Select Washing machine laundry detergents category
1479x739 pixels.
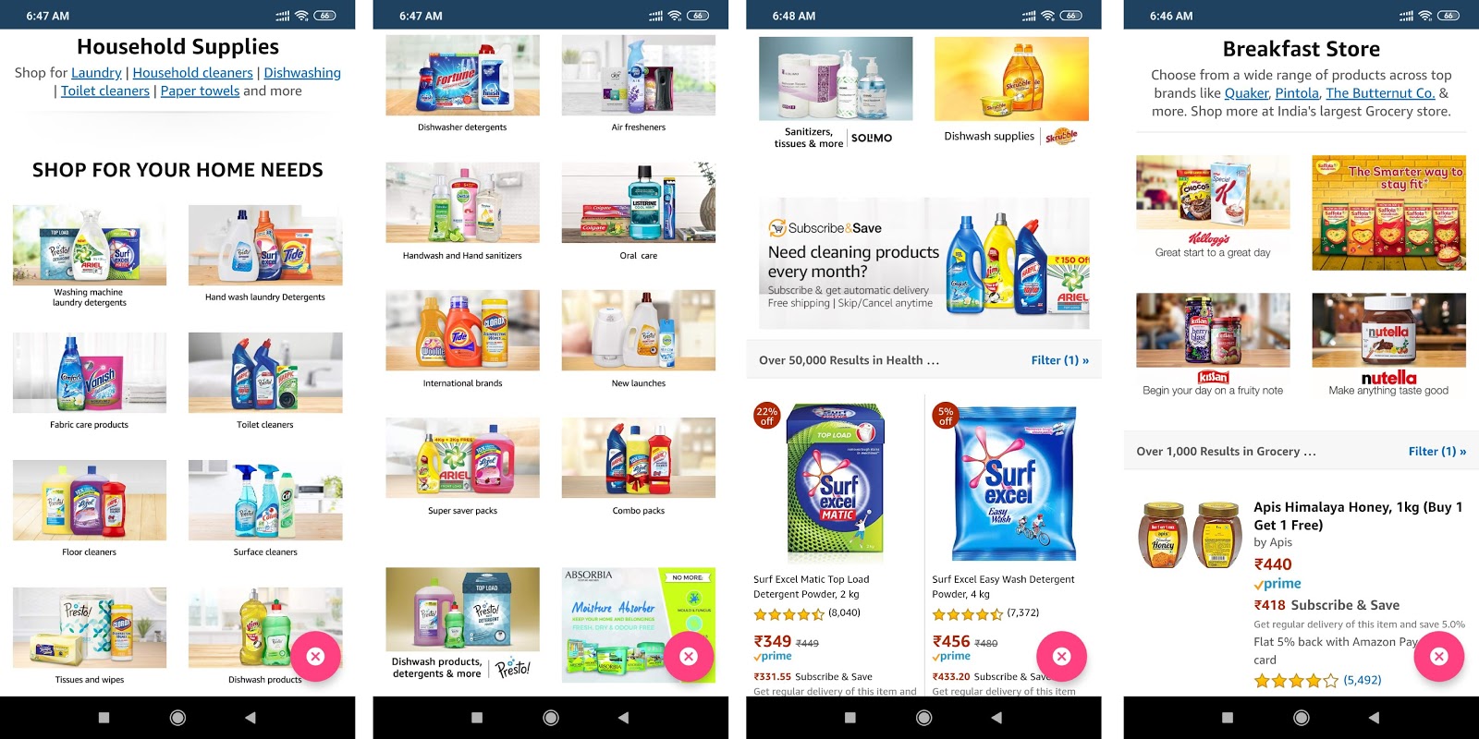point(90,257)
